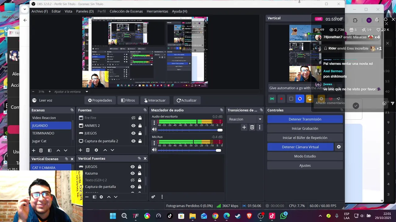Image resolution: width=396 pixels, height=222 pixels.
Task: Unlock Kazuma in Vertical Fuentes
Action: click(140, 173)
